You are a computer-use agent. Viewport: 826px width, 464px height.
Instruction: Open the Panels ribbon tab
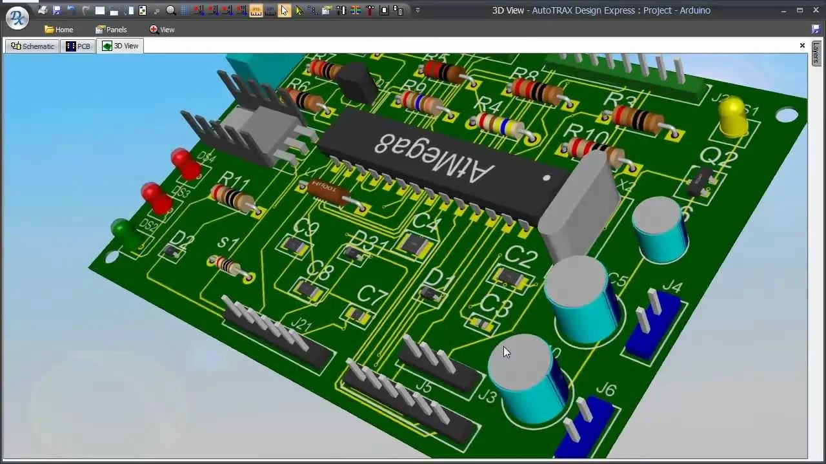click(111, 30)
